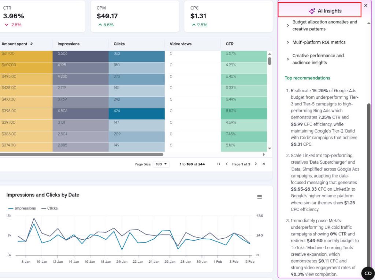Click the sort arrow on Amount spent
Image resolution: width=375 pixels, height=280 pixels.
31,44
